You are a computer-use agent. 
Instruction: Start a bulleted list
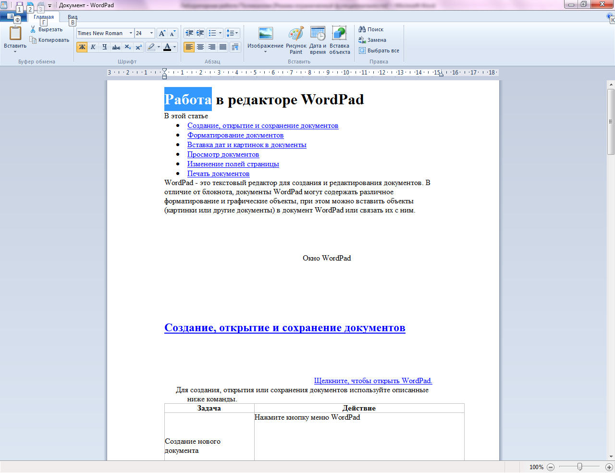point(212,33)
